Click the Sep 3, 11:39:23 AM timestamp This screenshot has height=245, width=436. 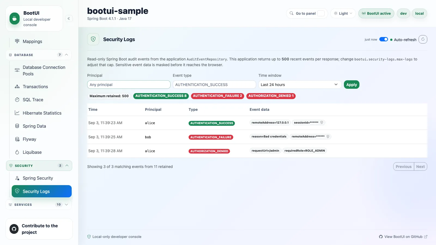[x=105, y=123]
